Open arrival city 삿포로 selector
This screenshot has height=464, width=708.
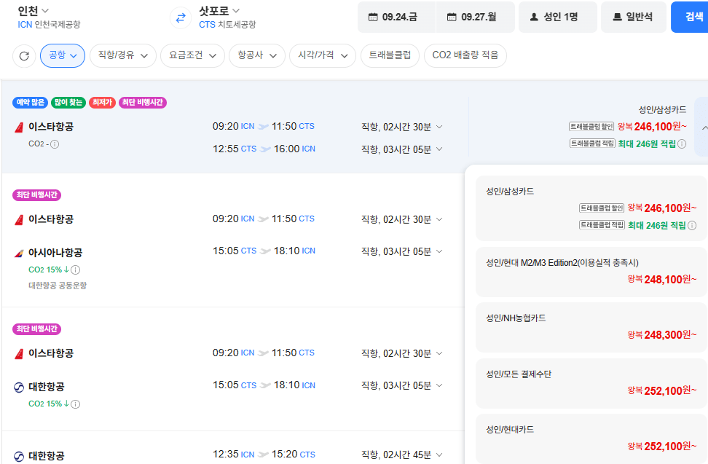tap(219, 10)
